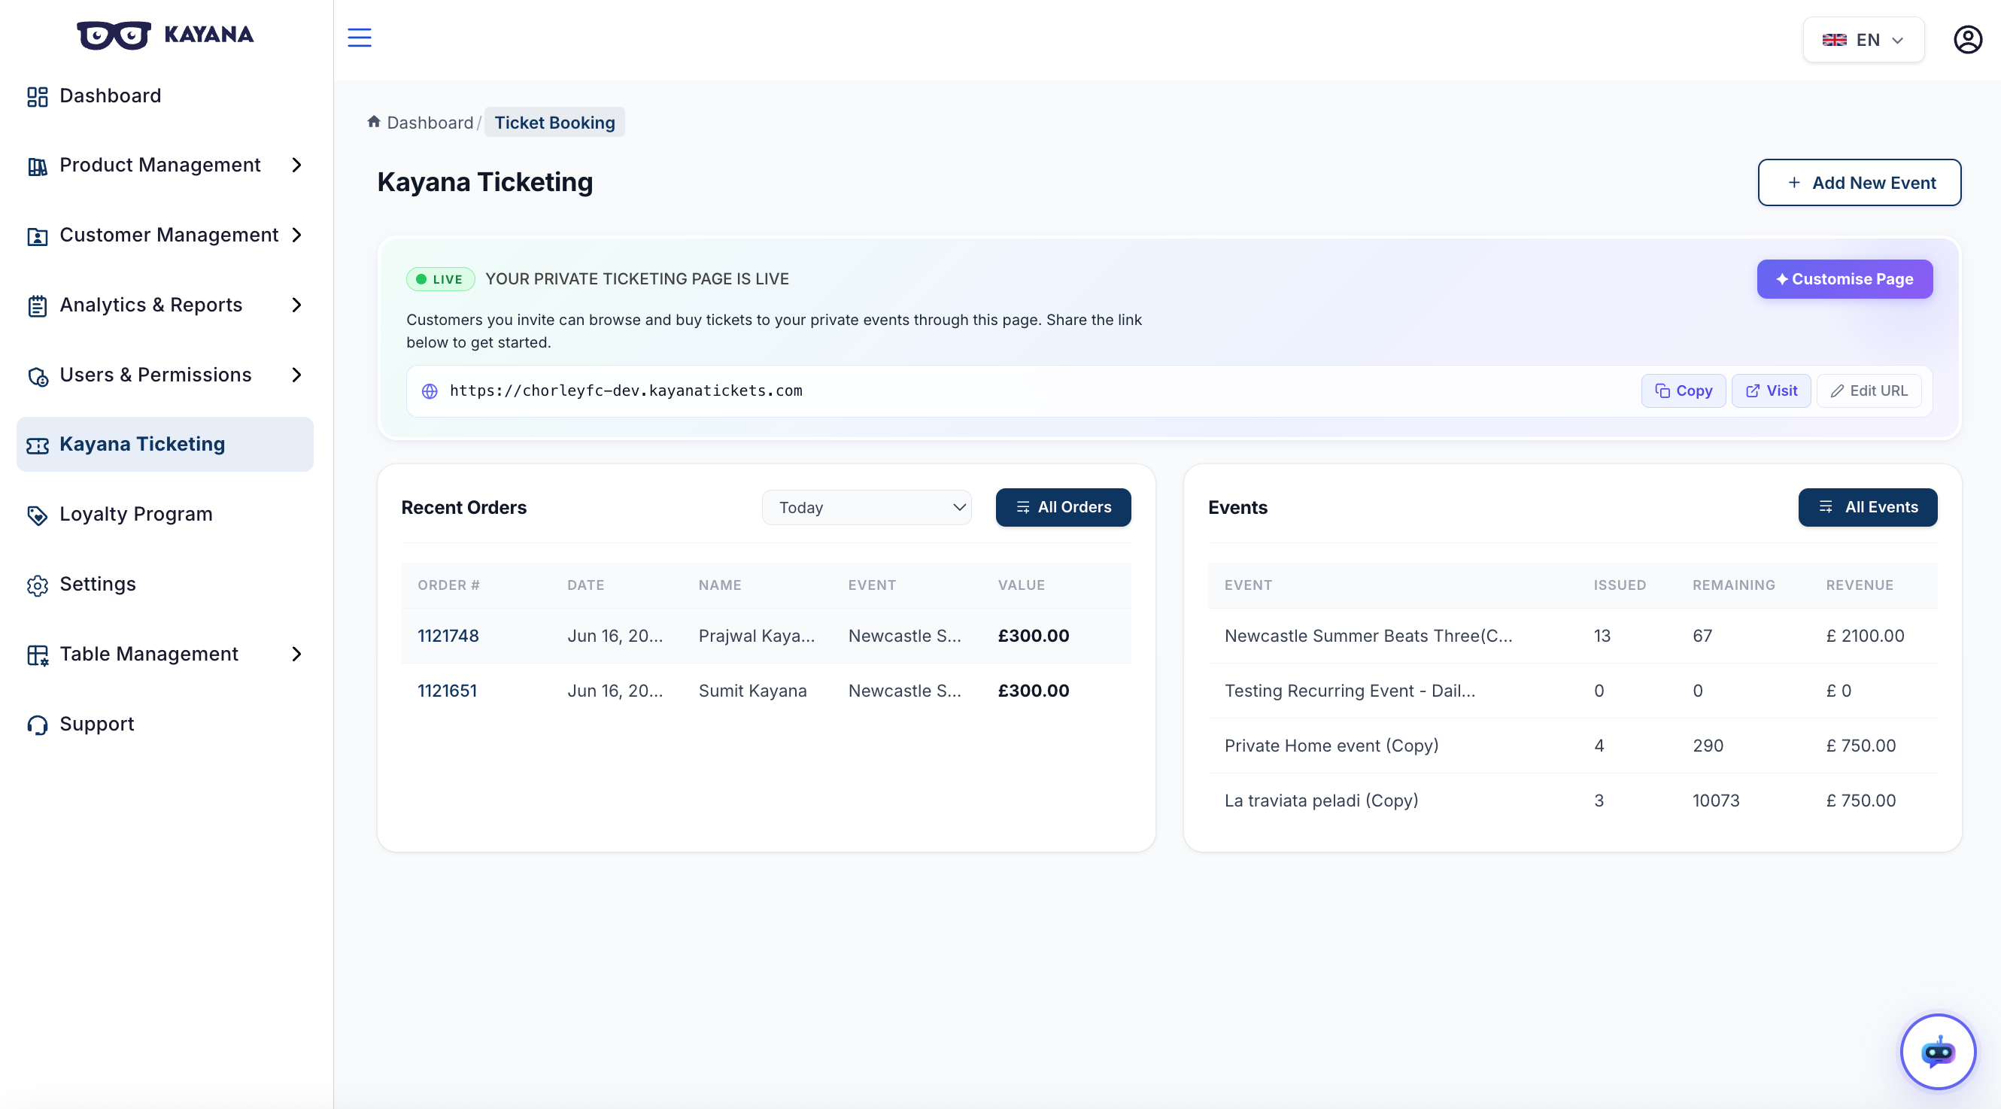Viewport: 2001px width, 1109px height.
Task: Toggle the hamburger sidebar menu icon
Action: pyautogui.click(x=359, y=38)
